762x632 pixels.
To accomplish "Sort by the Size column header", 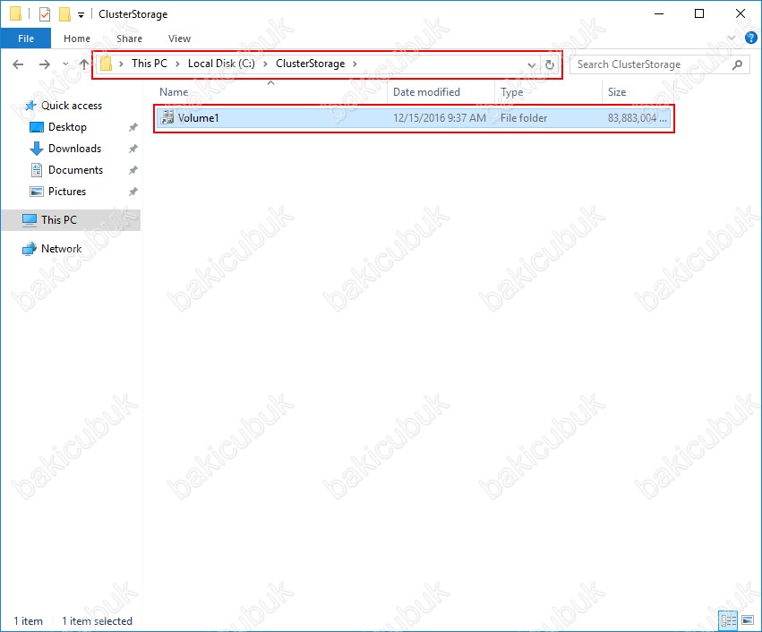I will tap(617, 92).
